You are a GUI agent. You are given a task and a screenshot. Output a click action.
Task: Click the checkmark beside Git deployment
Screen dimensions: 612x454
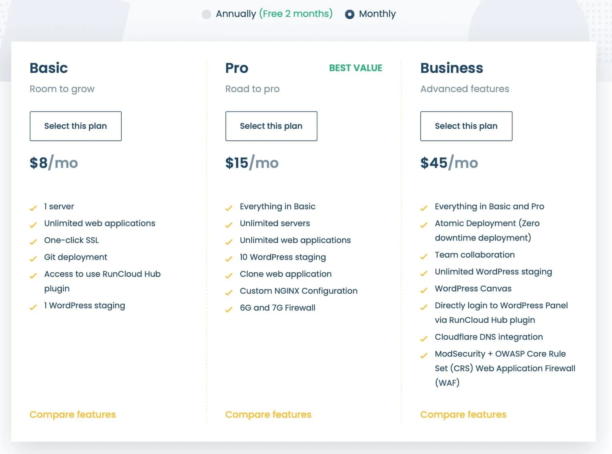coord(34,258)
